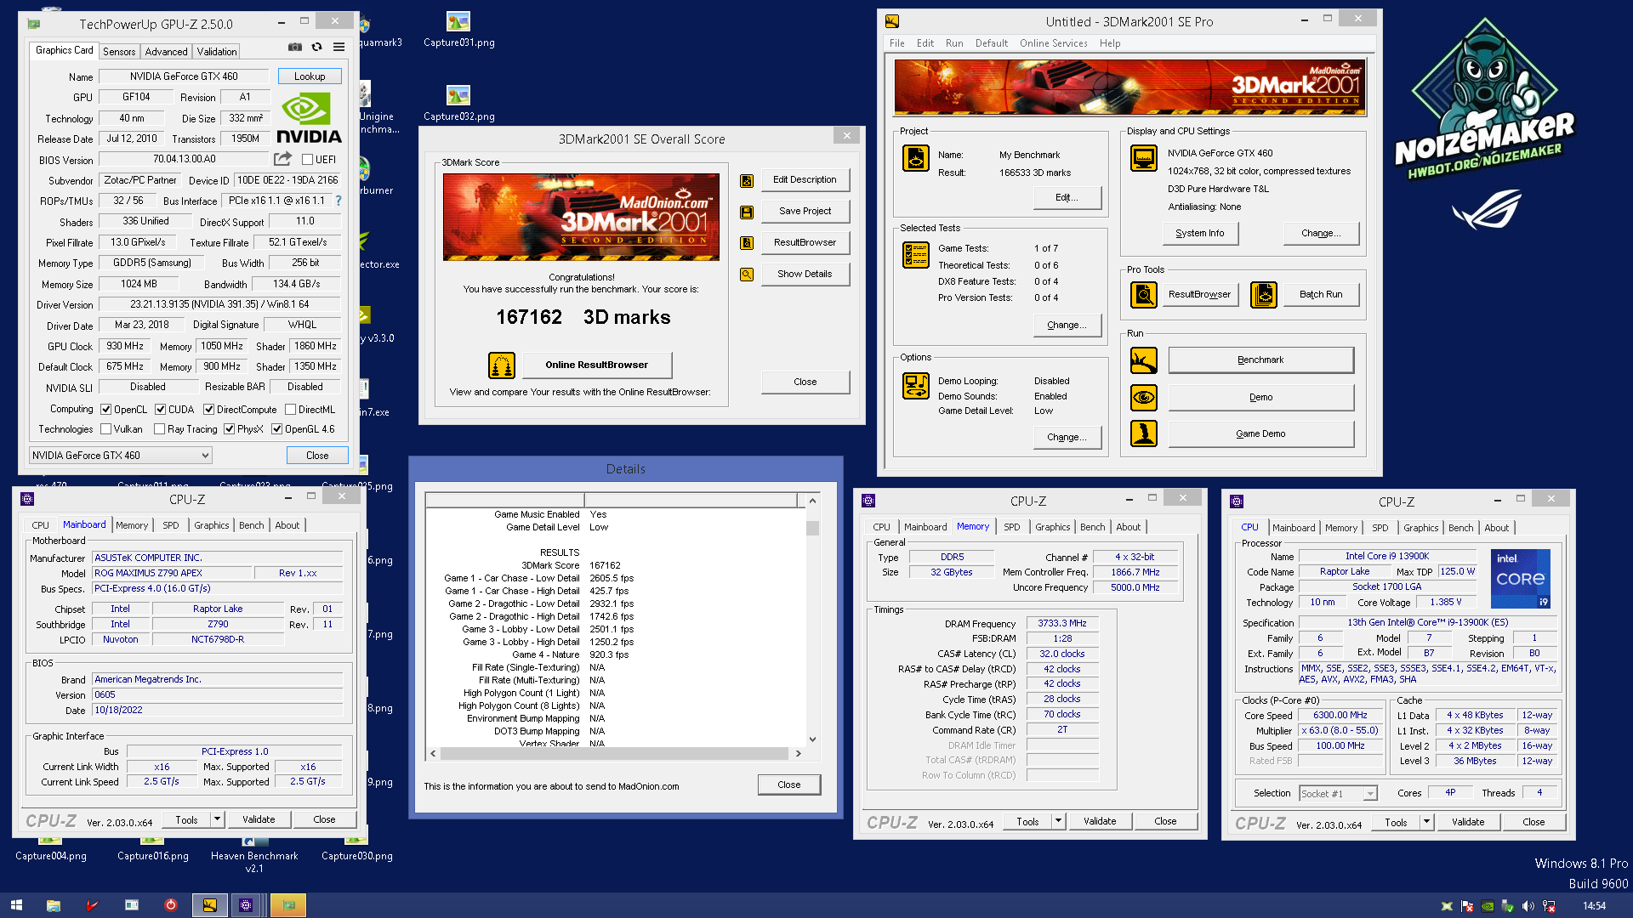Open File Explorer from taskbar
This screenshot has height=918, width=1633.
[x=53, y=905]
